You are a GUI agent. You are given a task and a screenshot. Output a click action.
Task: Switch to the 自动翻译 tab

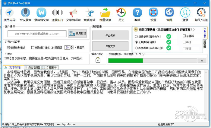click(x=33, y=67)
